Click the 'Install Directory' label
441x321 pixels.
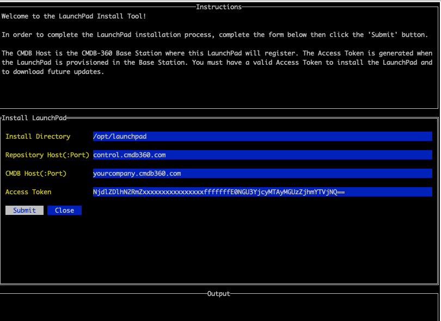pyautogui.click(x=38, y=137)
